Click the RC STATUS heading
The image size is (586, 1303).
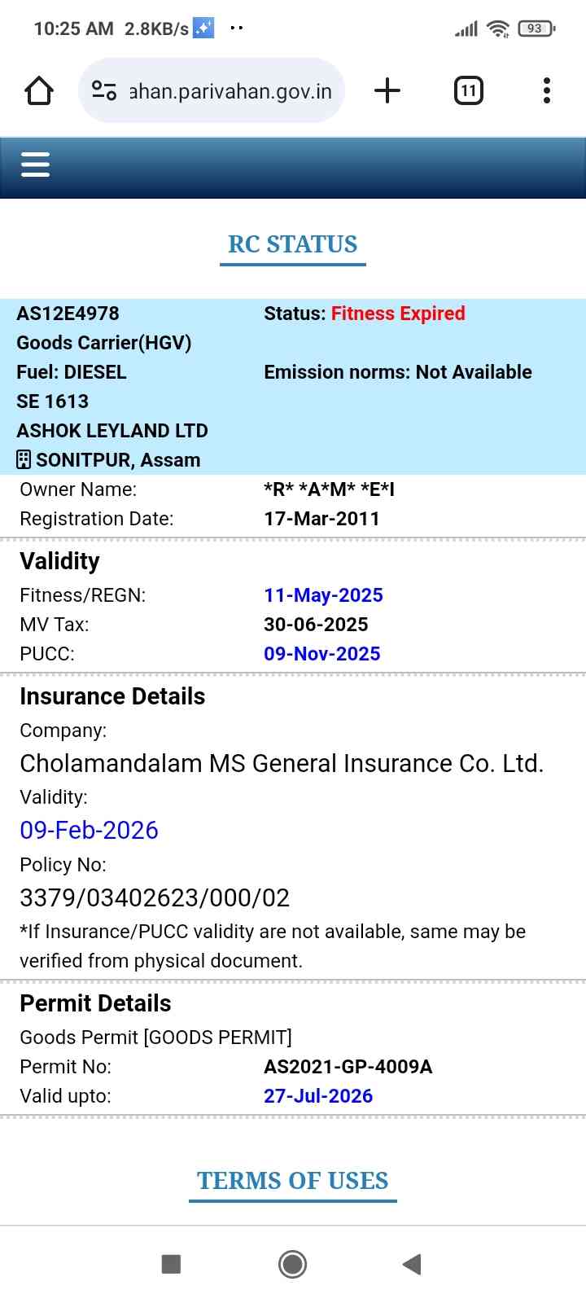coord(293,244)
